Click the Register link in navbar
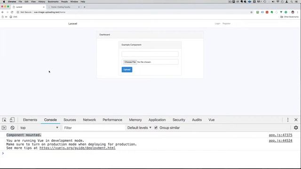 (226, 23)
